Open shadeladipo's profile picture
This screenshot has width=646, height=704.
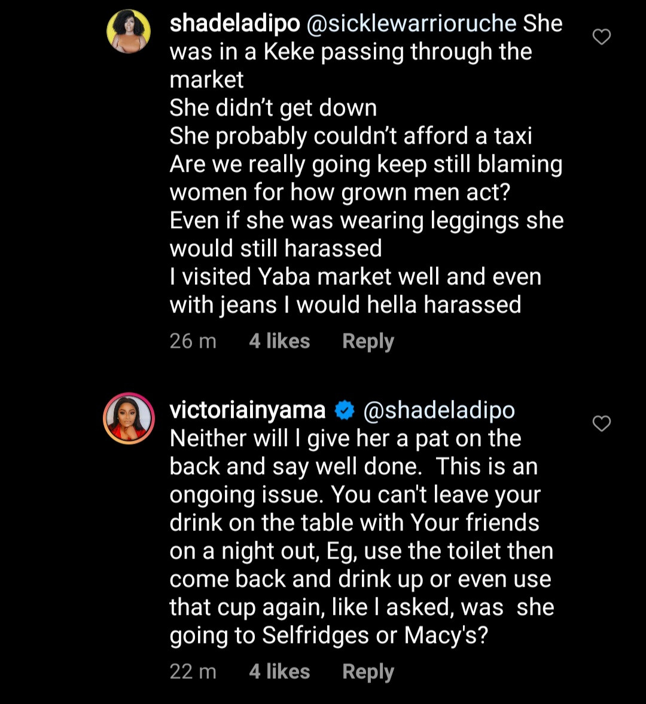128,32
